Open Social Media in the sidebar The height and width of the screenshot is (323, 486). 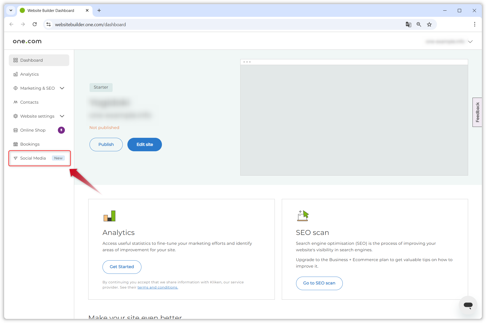(x=33, y=158)
